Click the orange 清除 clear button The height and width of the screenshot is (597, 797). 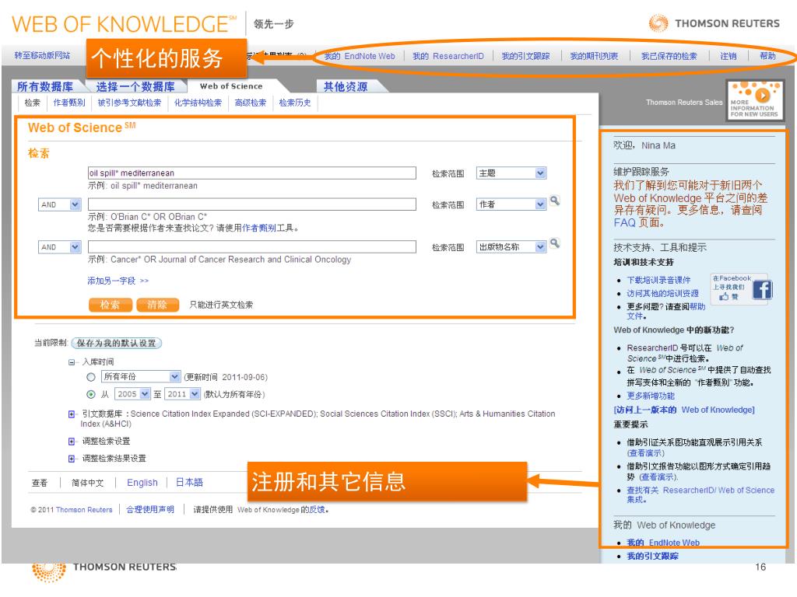point(157,305)
